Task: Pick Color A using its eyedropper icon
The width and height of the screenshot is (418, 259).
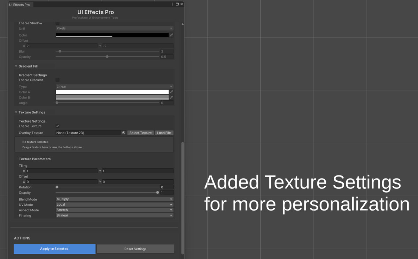Action: 171,92
